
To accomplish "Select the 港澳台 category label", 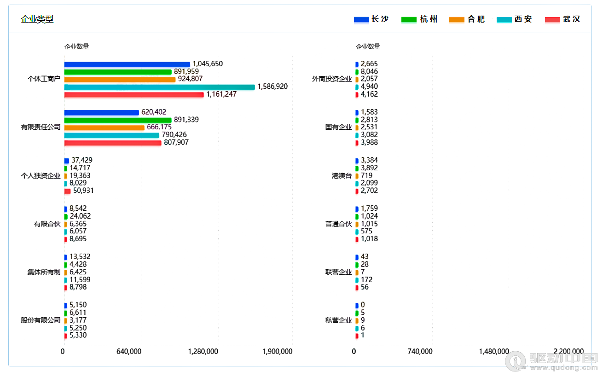I will [x=342, y=176].
